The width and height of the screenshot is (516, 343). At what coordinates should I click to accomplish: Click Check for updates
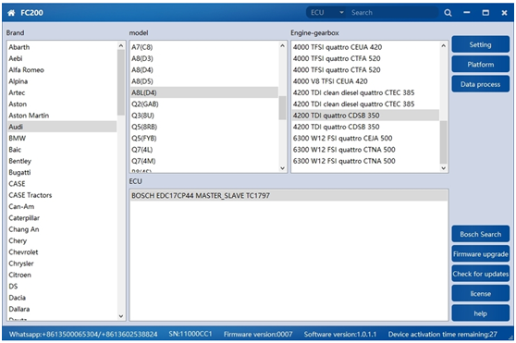pyautogui.click(x=481, y=274)
